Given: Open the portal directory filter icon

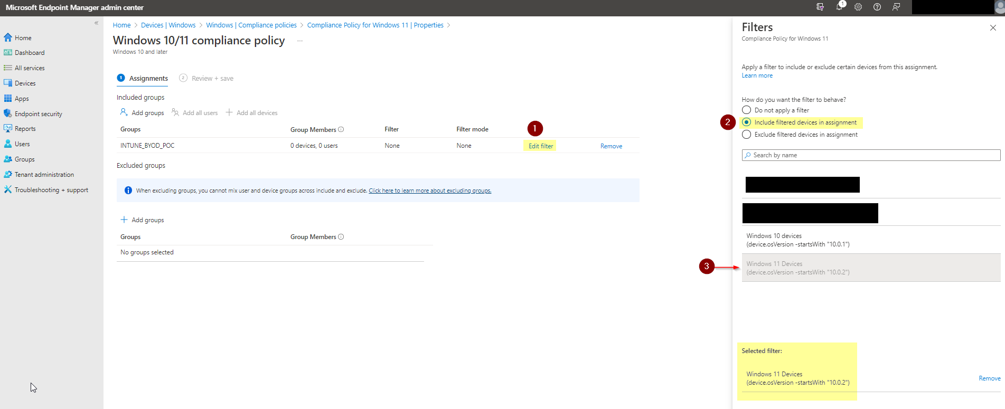Looking at the screenshot, I should tap(820, 7).
